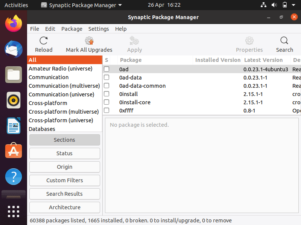This screenshot has width=301, height=225.
Task: Click the Mark All Upgrades icon
Action: pyautogui.click(x=89, y=41)
